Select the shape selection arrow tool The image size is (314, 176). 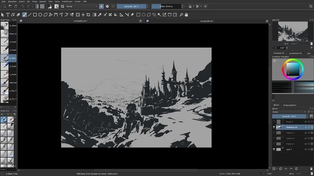(2, 15)
